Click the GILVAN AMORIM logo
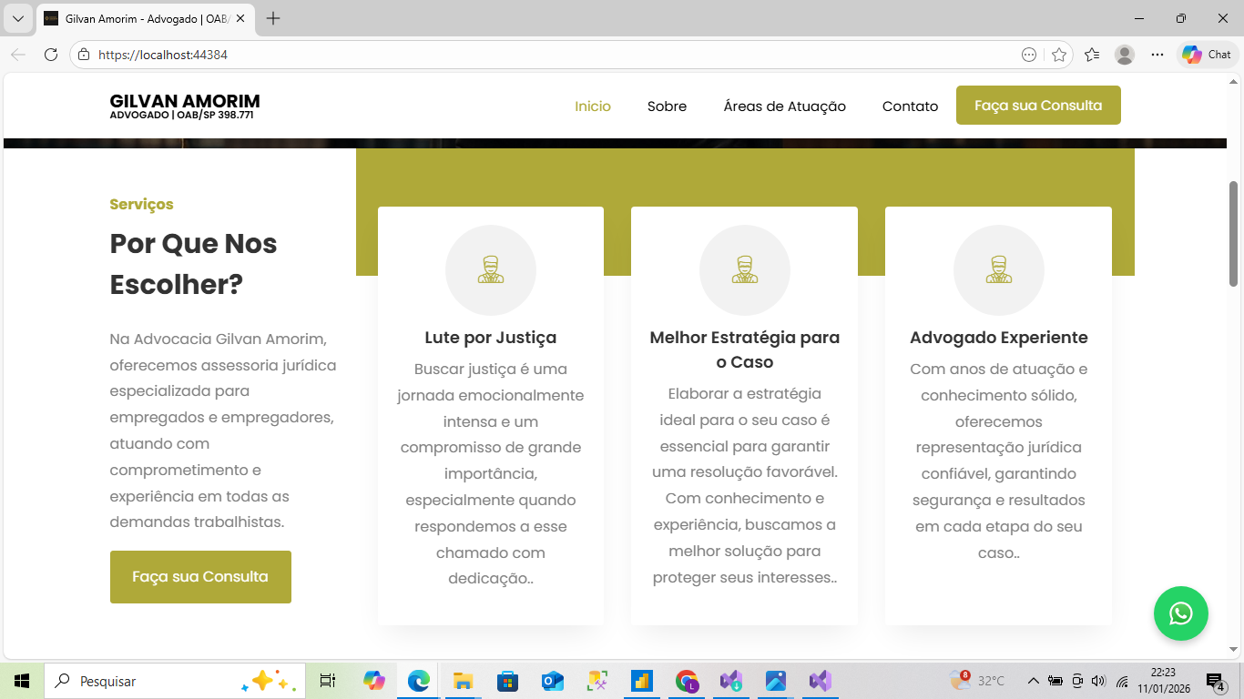 (x=185, y=106)
